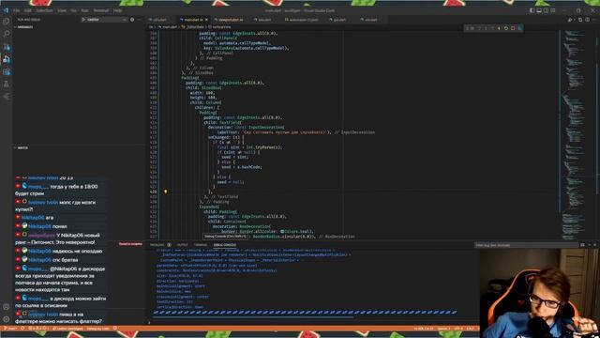Collapse the WATCH section

click(22, 147)
